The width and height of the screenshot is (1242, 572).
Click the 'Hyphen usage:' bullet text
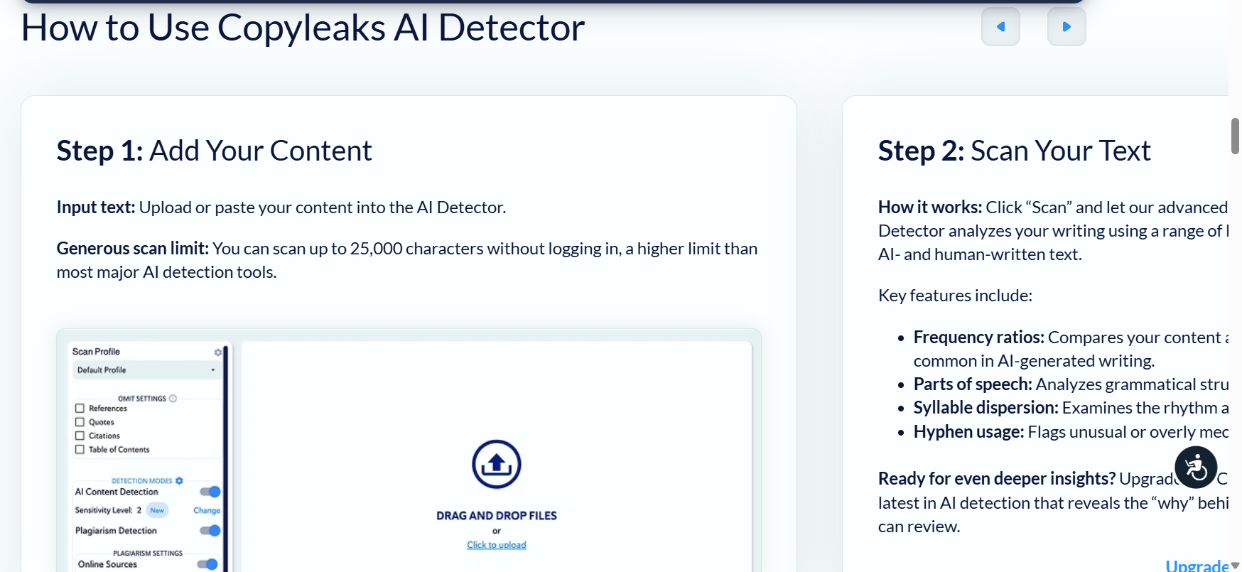pos(969,432)
